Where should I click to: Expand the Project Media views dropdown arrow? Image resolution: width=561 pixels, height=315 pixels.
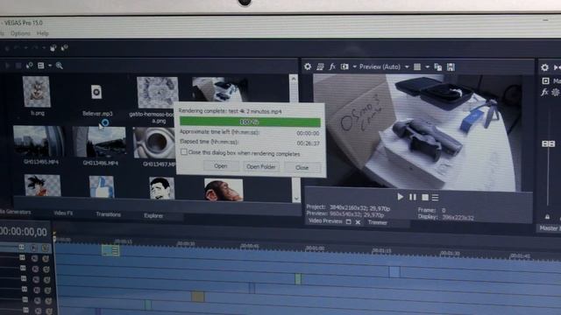(50, 66)
